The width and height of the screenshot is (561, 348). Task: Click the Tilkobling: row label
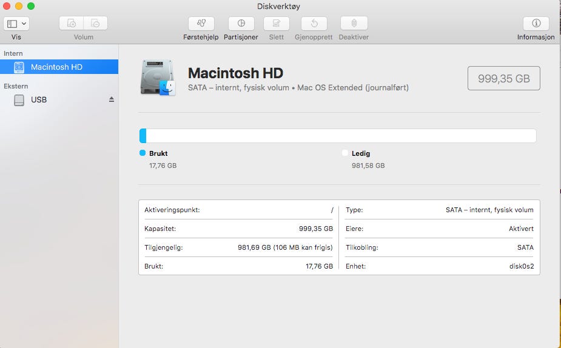click(x=362, y=247)
